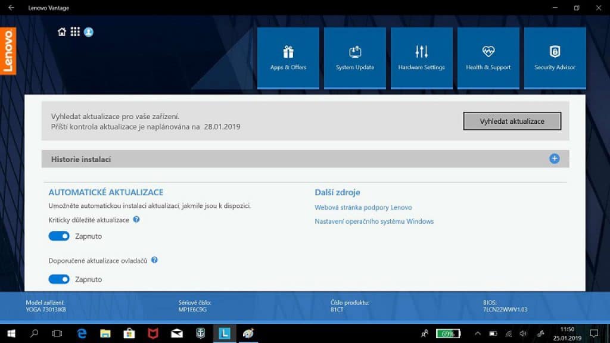Open the pen tray icon beside the clock
610x343 pixels.
[x=540, y=333]
